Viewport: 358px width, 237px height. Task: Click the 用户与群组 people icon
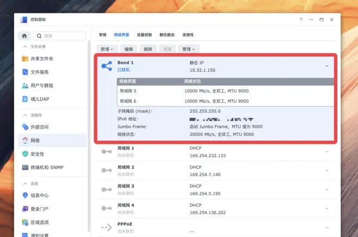(x=25, y=85)
